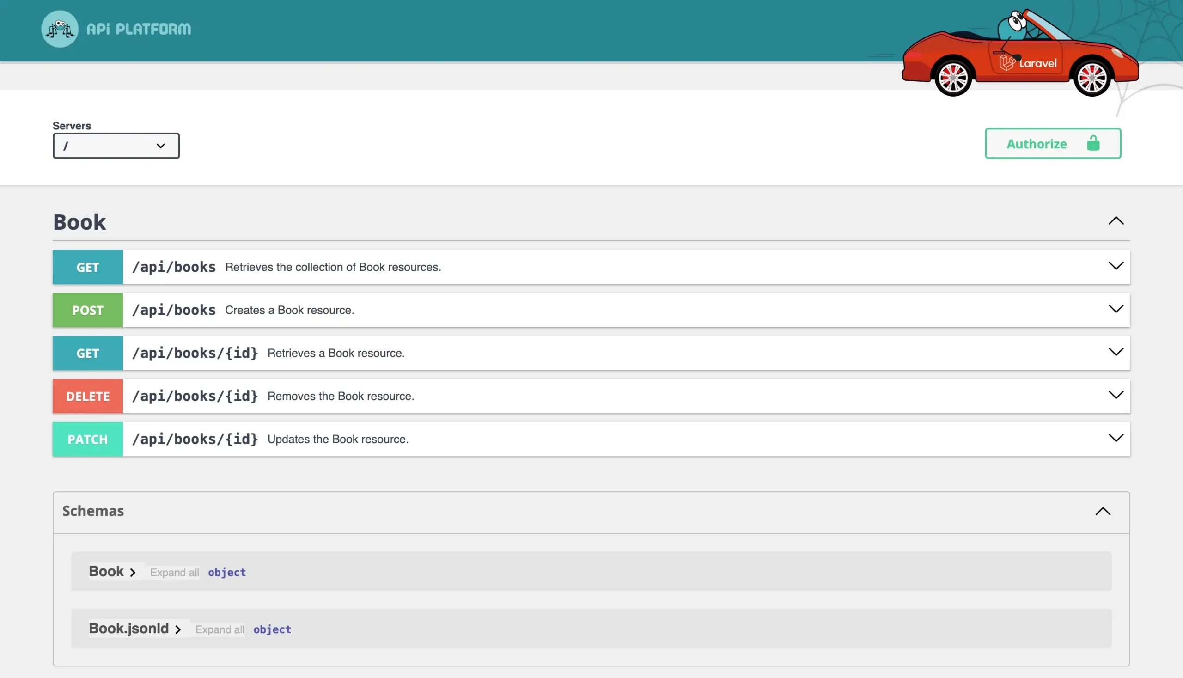This screenshot has height=678, width=1183.
Task: Collapse the Book section chevron
Action: [x=1116, y=221]
